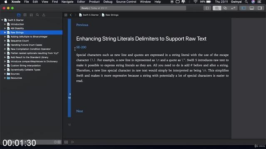Toggle the Navigator panel visibility
Image resolution: width=266 pixels, height=149 pixels.
pos(244,8)
